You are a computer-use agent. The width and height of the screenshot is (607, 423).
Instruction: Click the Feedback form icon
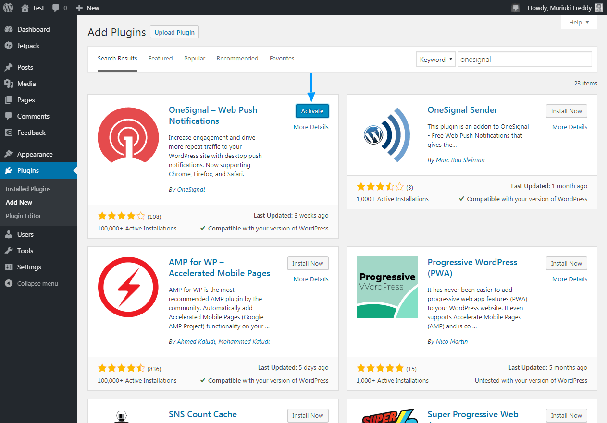point(9,133)
